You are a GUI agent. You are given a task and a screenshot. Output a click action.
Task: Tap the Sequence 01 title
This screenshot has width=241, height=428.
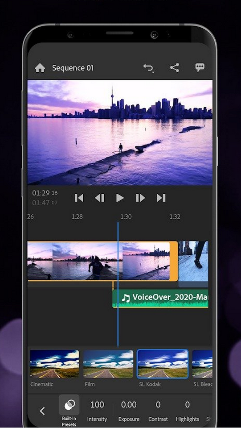tap(73, 68)
